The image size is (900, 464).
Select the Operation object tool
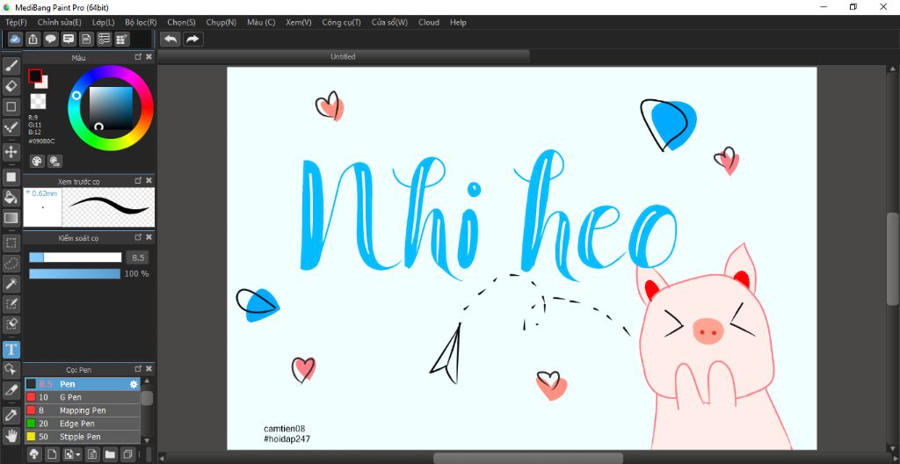[x=11, y=369]
